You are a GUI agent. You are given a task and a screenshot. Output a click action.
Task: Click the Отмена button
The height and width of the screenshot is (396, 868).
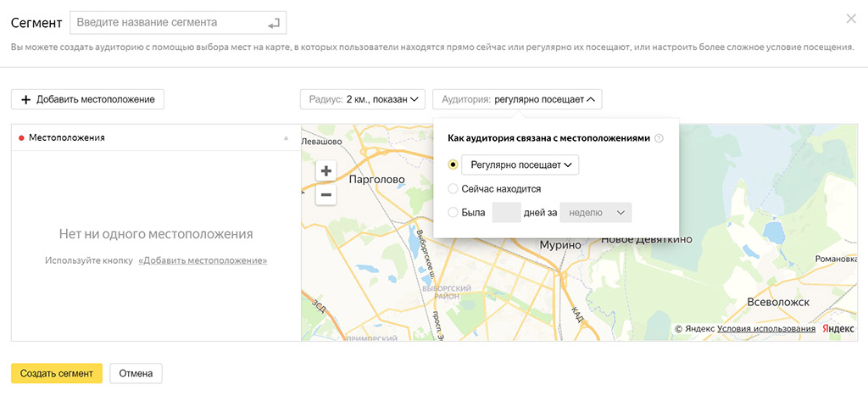pos(136,373)
